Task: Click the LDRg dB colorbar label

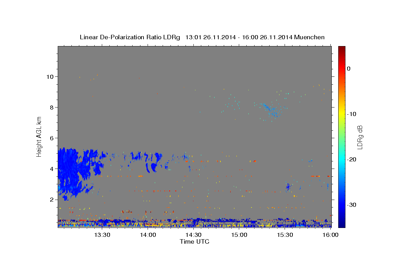Action: tap(360, 137)
